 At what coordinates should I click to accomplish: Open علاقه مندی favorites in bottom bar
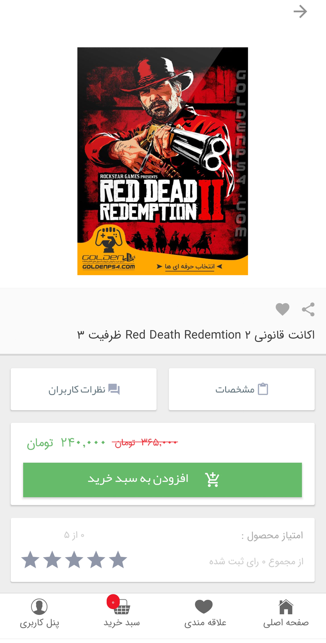(205, 614)
